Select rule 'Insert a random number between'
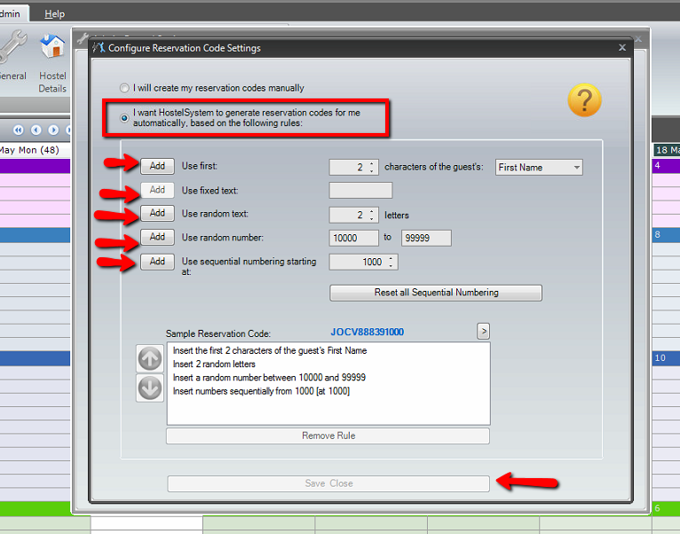This screenshot has width=680, height=534. tap(328, 378)
